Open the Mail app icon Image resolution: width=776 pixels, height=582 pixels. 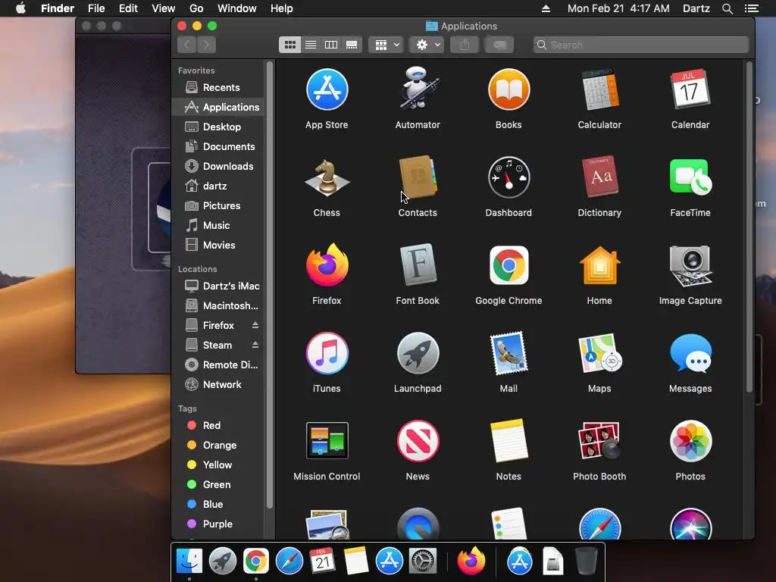(508, 353)
